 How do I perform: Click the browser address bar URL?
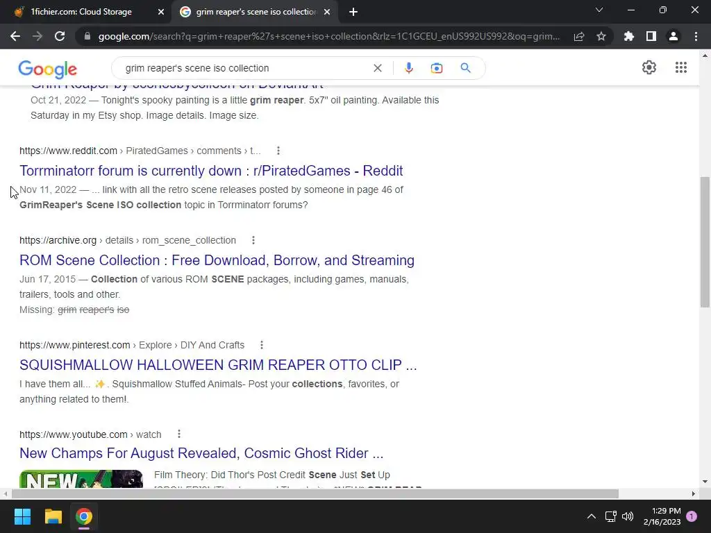pos(328,36)
